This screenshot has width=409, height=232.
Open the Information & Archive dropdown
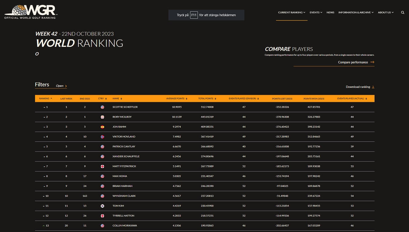point(356,13)
